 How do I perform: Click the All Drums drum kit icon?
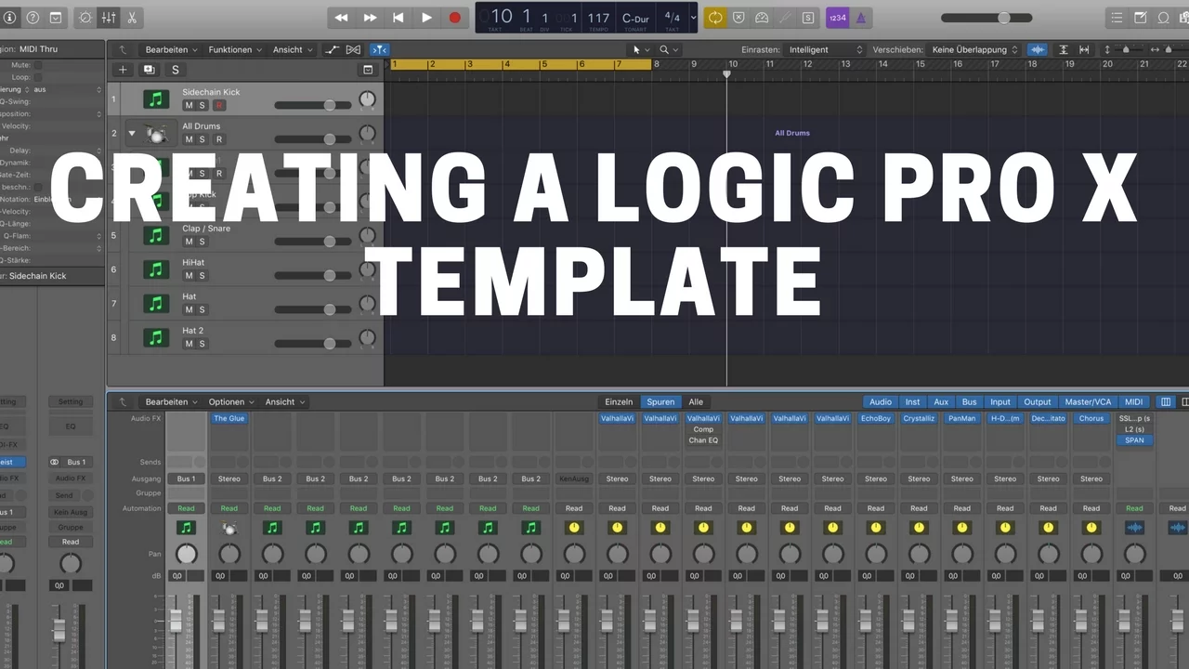(x=156, y=134)
